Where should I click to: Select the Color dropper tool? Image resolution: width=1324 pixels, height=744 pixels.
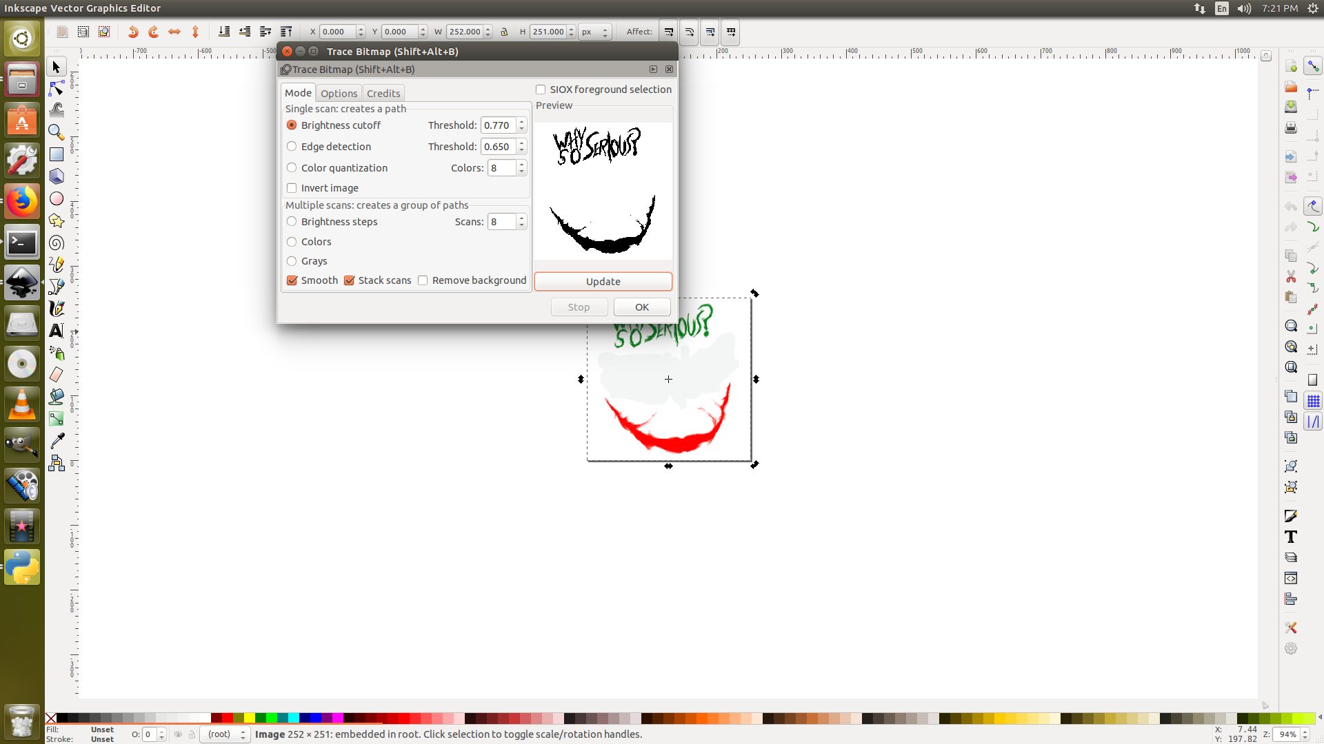click(57, 441)
